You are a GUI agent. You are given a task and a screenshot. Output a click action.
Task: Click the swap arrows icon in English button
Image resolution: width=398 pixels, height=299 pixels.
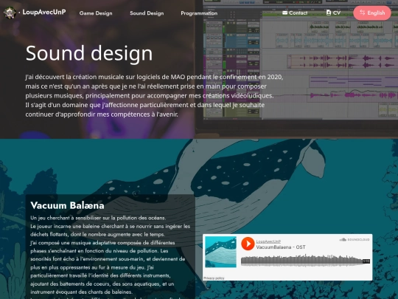pos(362,13)
